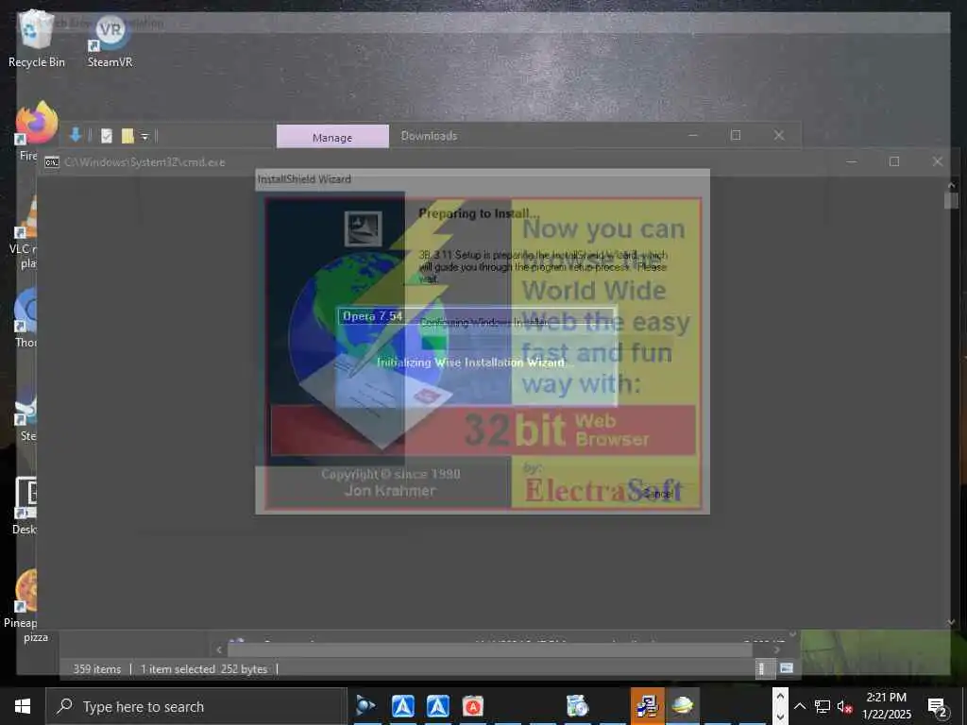The image size is (967, 725).
Task: Switch Explorer to large icons view
Action: [x=787, y=667]
